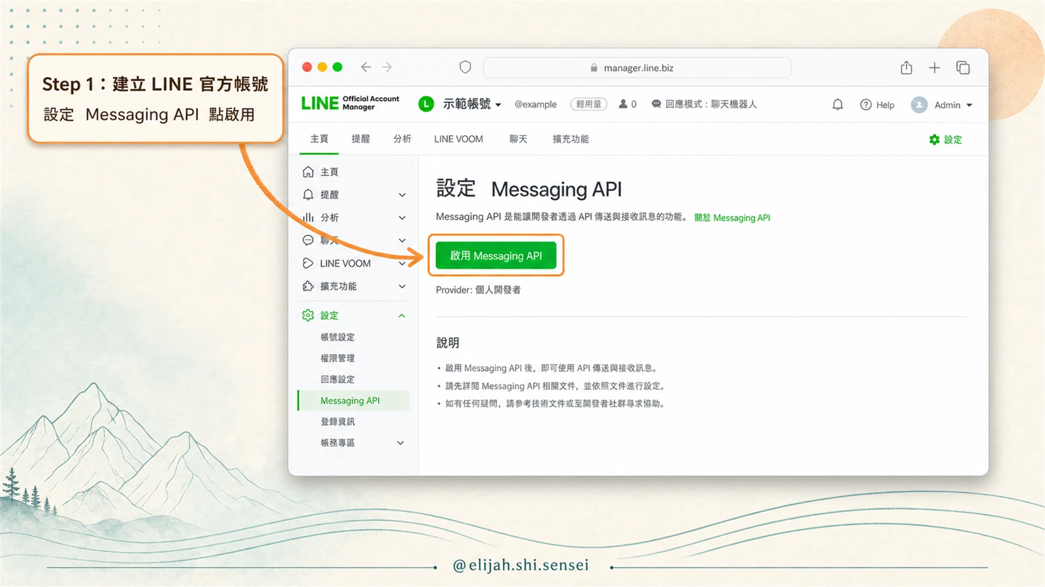Open the Admin user dropdown

[x=953, y=105]
